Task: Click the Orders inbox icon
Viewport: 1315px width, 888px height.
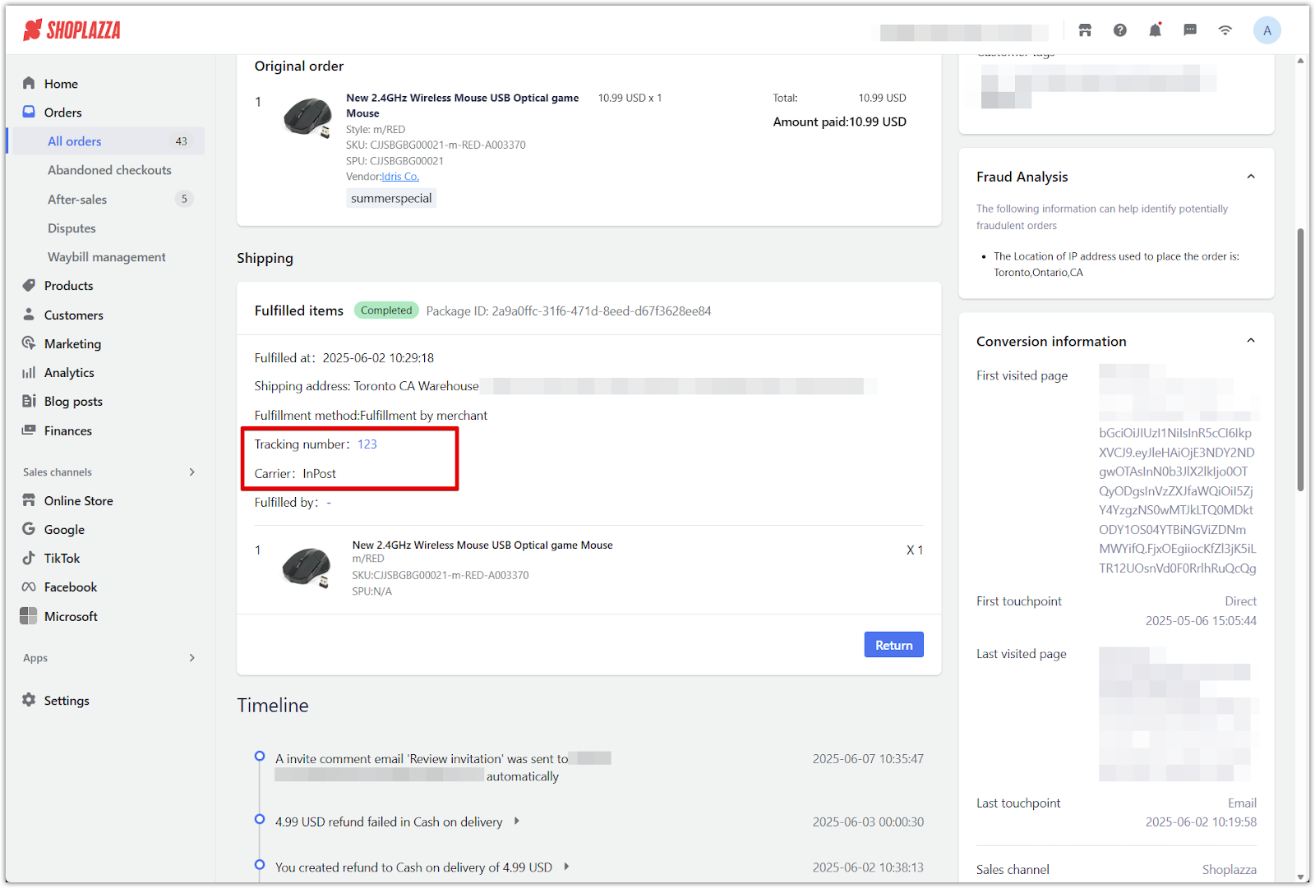Action: pos(29,112)
